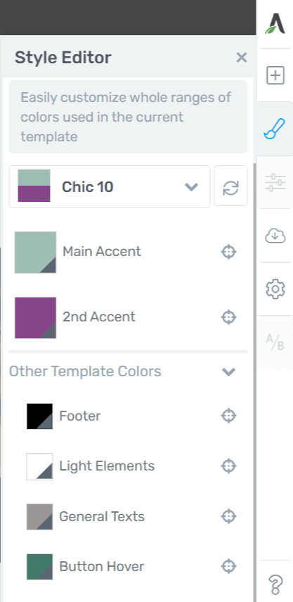Click the Thrive Architect logo icon

click(x=275, y=23)
